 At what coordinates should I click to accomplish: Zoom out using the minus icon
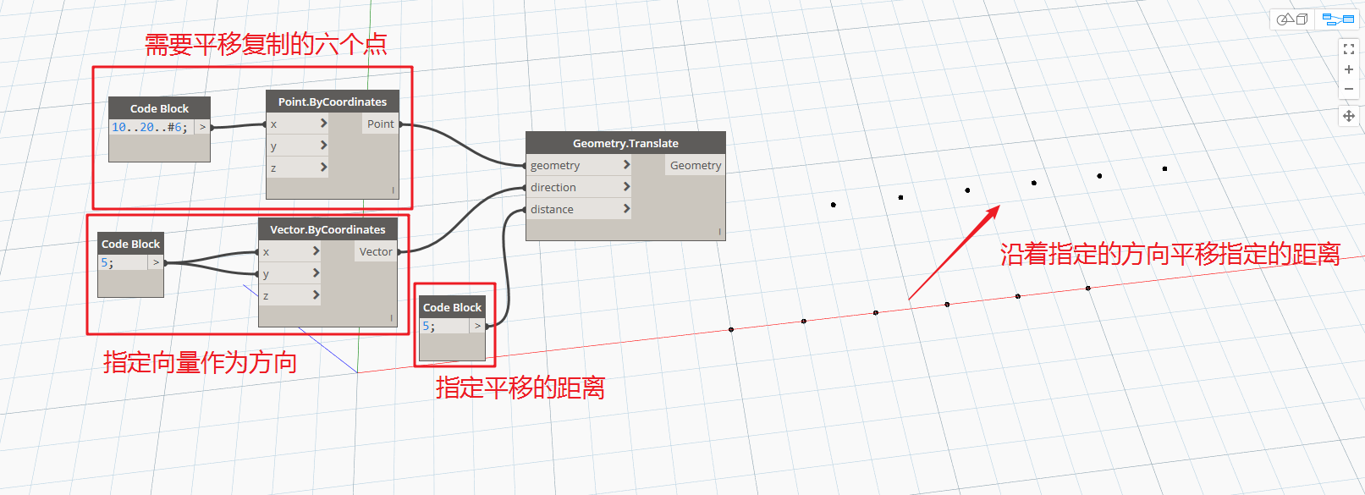coord(1349,89)
